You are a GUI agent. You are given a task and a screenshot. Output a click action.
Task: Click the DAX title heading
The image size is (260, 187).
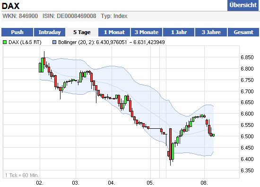(10, 6)
